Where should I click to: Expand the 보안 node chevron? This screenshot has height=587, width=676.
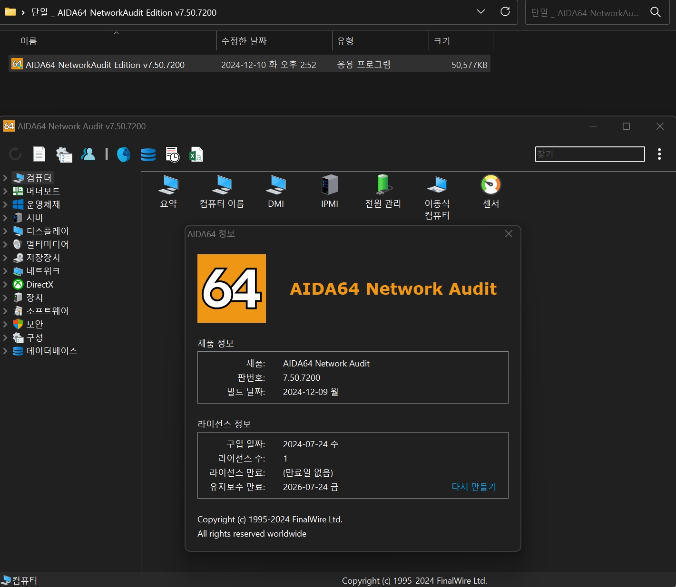pyautogui.click(x=5, y=324)
